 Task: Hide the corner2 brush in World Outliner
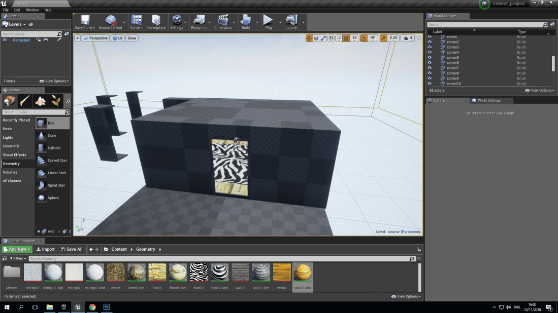coord(430,42)
